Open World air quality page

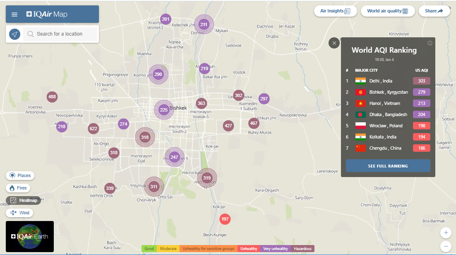[x=387, y=11]
